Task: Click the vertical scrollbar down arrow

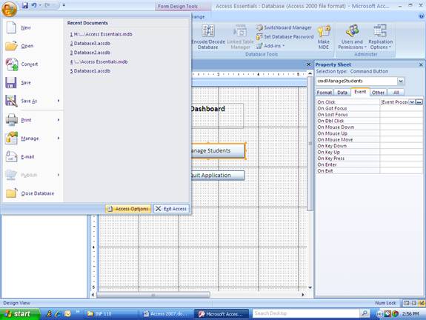Action: click(x=310, y=287)
